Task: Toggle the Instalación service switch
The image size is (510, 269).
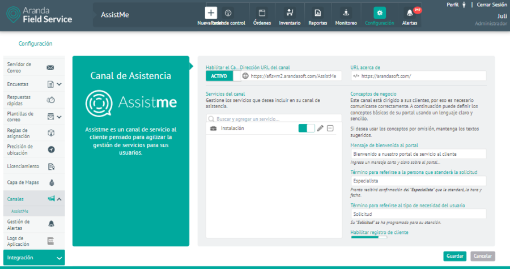Action: [307, 129]
